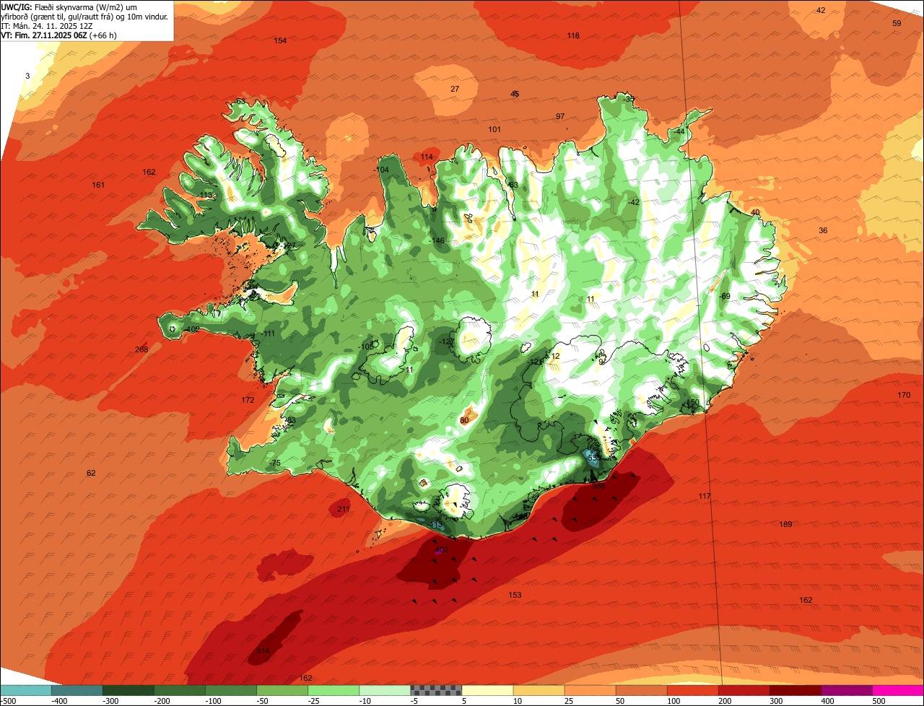Click the map value '150' on the southeast coast
Image resolution: width=924 pixels, height=706 pixels.
693,403
